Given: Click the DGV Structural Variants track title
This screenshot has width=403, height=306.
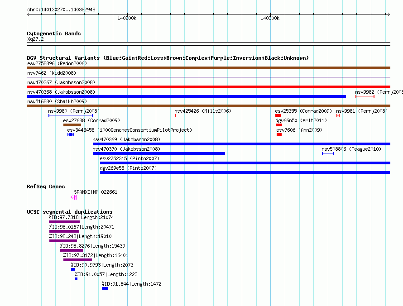Looking at the screenshot, I should [x=168, y=58].
